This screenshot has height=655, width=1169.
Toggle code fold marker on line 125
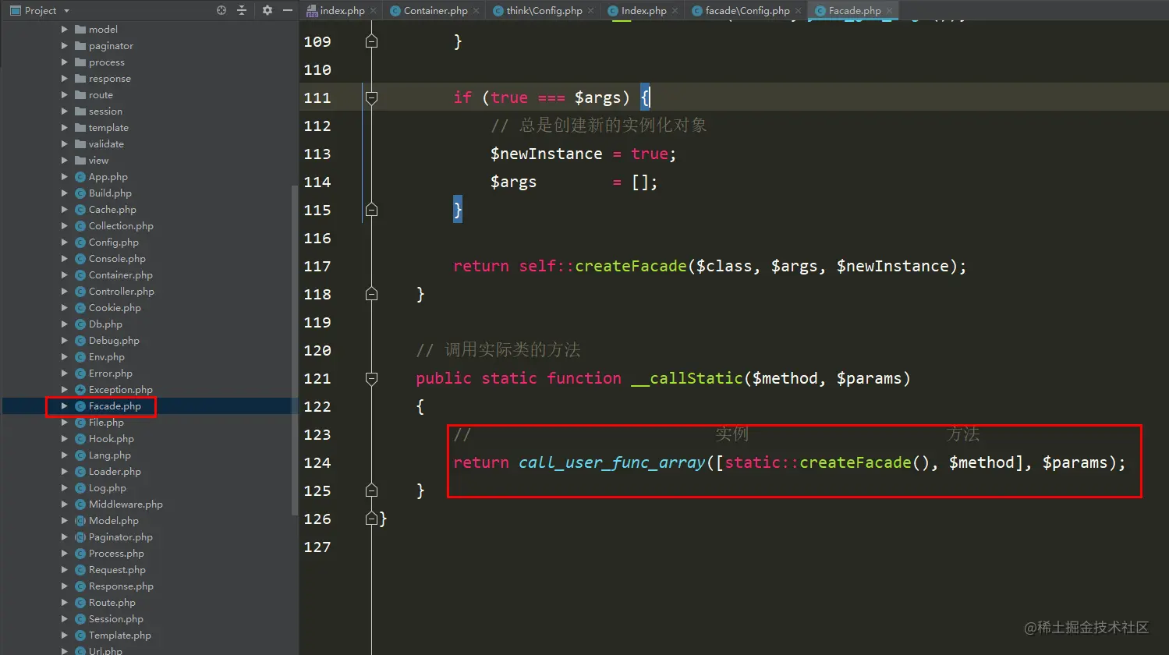click(371, 490)
